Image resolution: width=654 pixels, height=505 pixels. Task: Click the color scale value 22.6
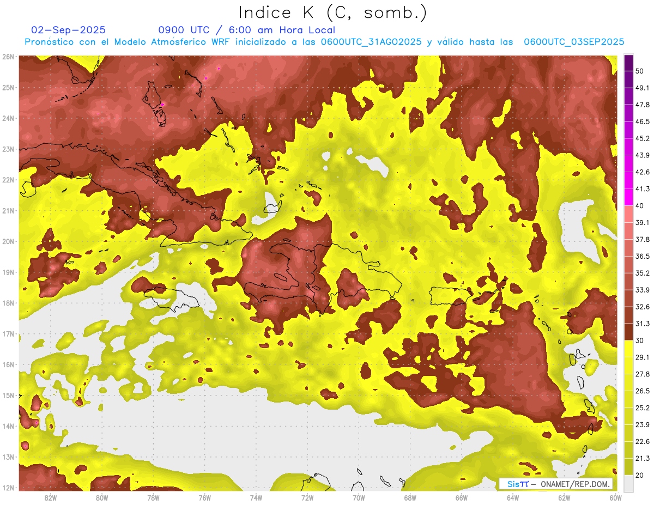pos(642,442)
